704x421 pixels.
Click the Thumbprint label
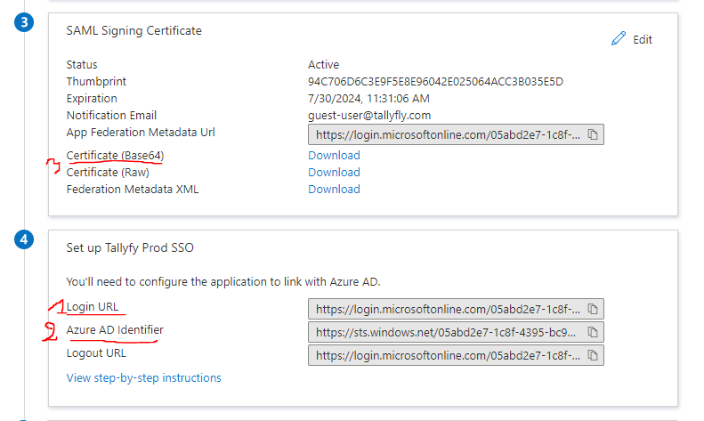coord(96,82)
